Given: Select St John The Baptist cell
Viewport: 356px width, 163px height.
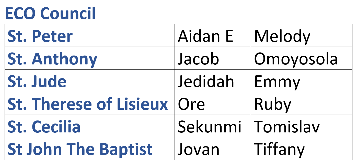Looking at the screenshot, I should pyautogui.click(x=90, y=148).
